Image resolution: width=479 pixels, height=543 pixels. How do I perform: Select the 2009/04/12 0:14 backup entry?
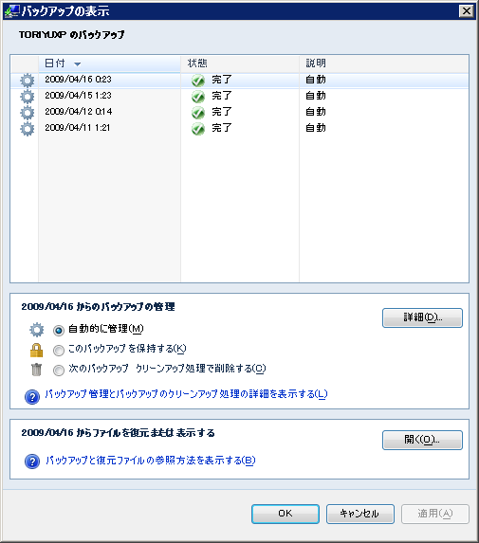(x=239, y=112)
